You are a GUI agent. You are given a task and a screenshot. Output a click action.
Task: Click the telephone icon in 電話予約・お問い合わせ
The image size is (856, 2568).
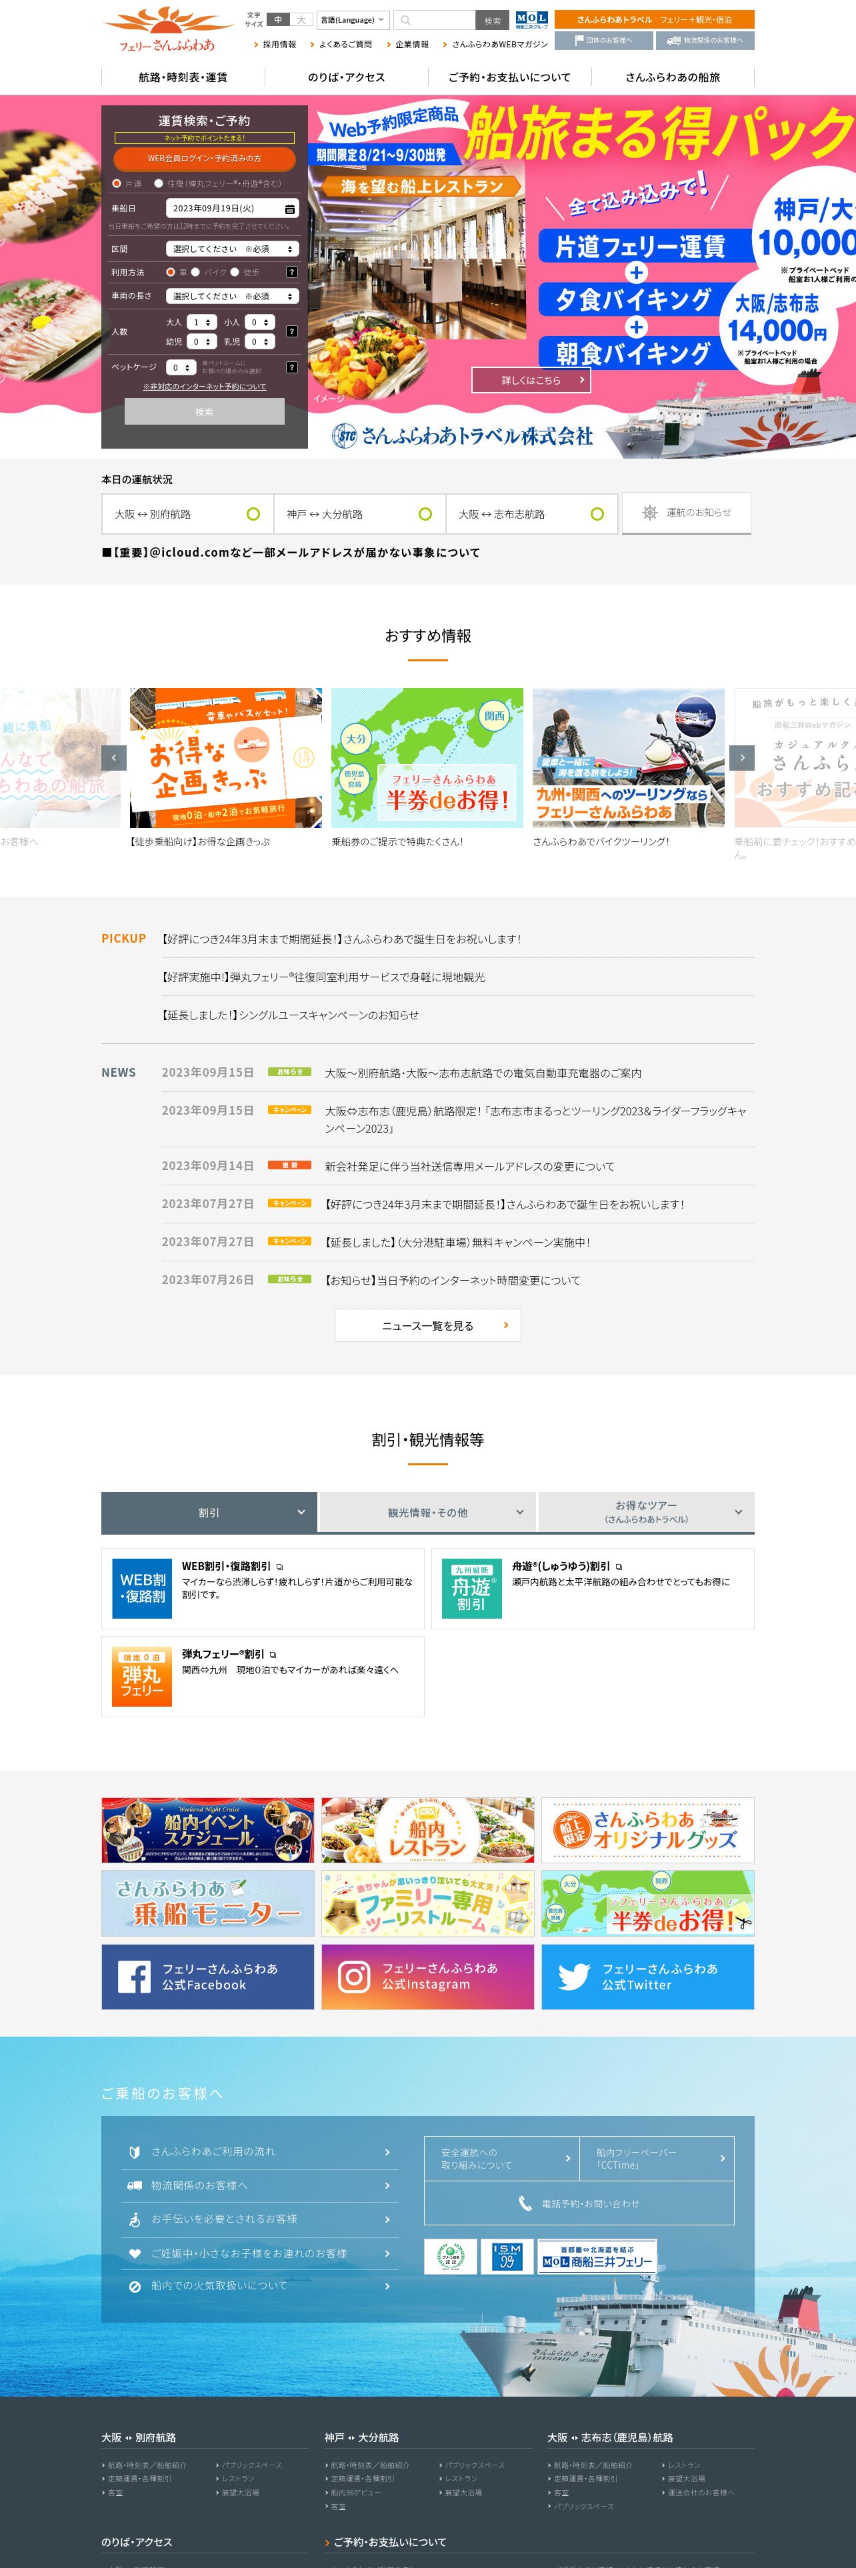point(525,2203)
